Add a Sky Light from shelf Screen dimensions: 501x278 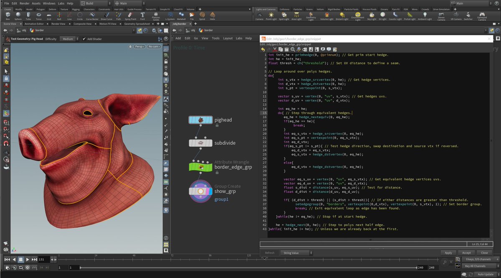coord(372,16)
